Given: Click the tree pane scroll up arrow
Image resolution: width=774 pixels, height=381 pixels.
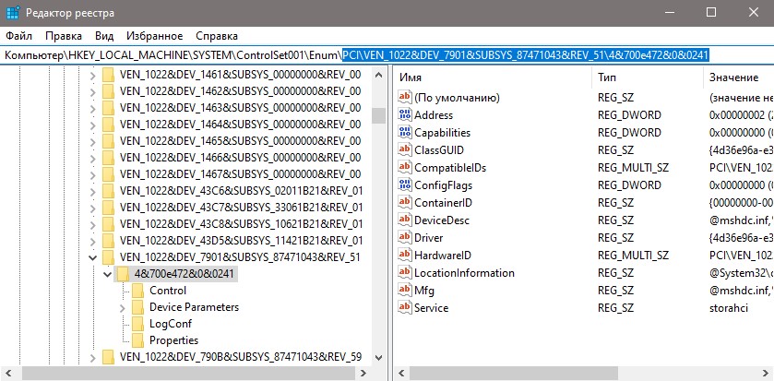Looking at the screenshot, I should coord(378,76).
